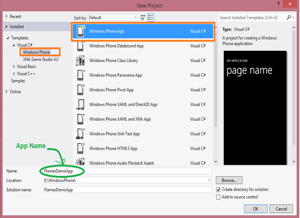Click the Windows Phone HTML5 App icon
The height and width of the screenshot is (218, 300).
point(80,148)
